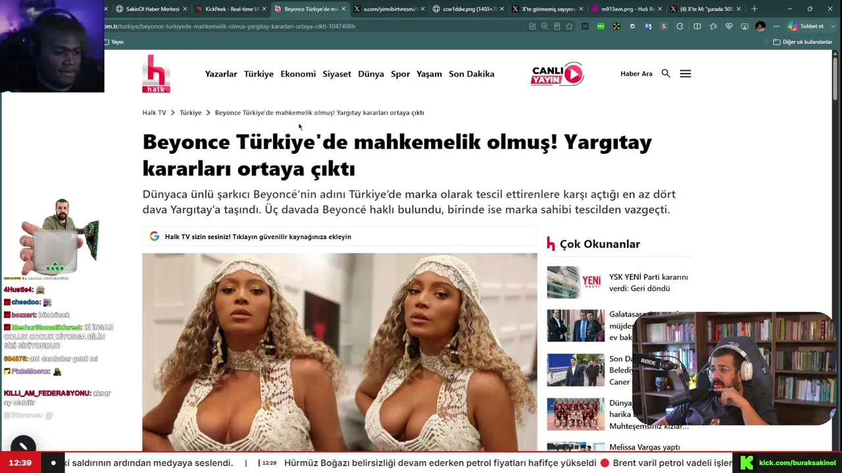Click the search magnifier icon beside Haber Ara
Image resolution: width=842 pixels, height=473 pixels.
tap(666, 74)
